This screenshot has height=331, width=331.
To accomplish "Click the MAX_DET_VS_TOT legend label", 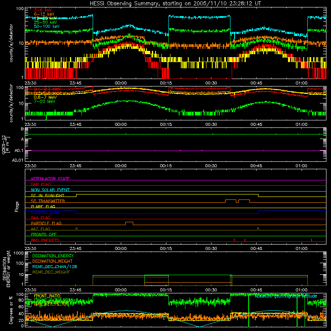I will tap(51, 304).
